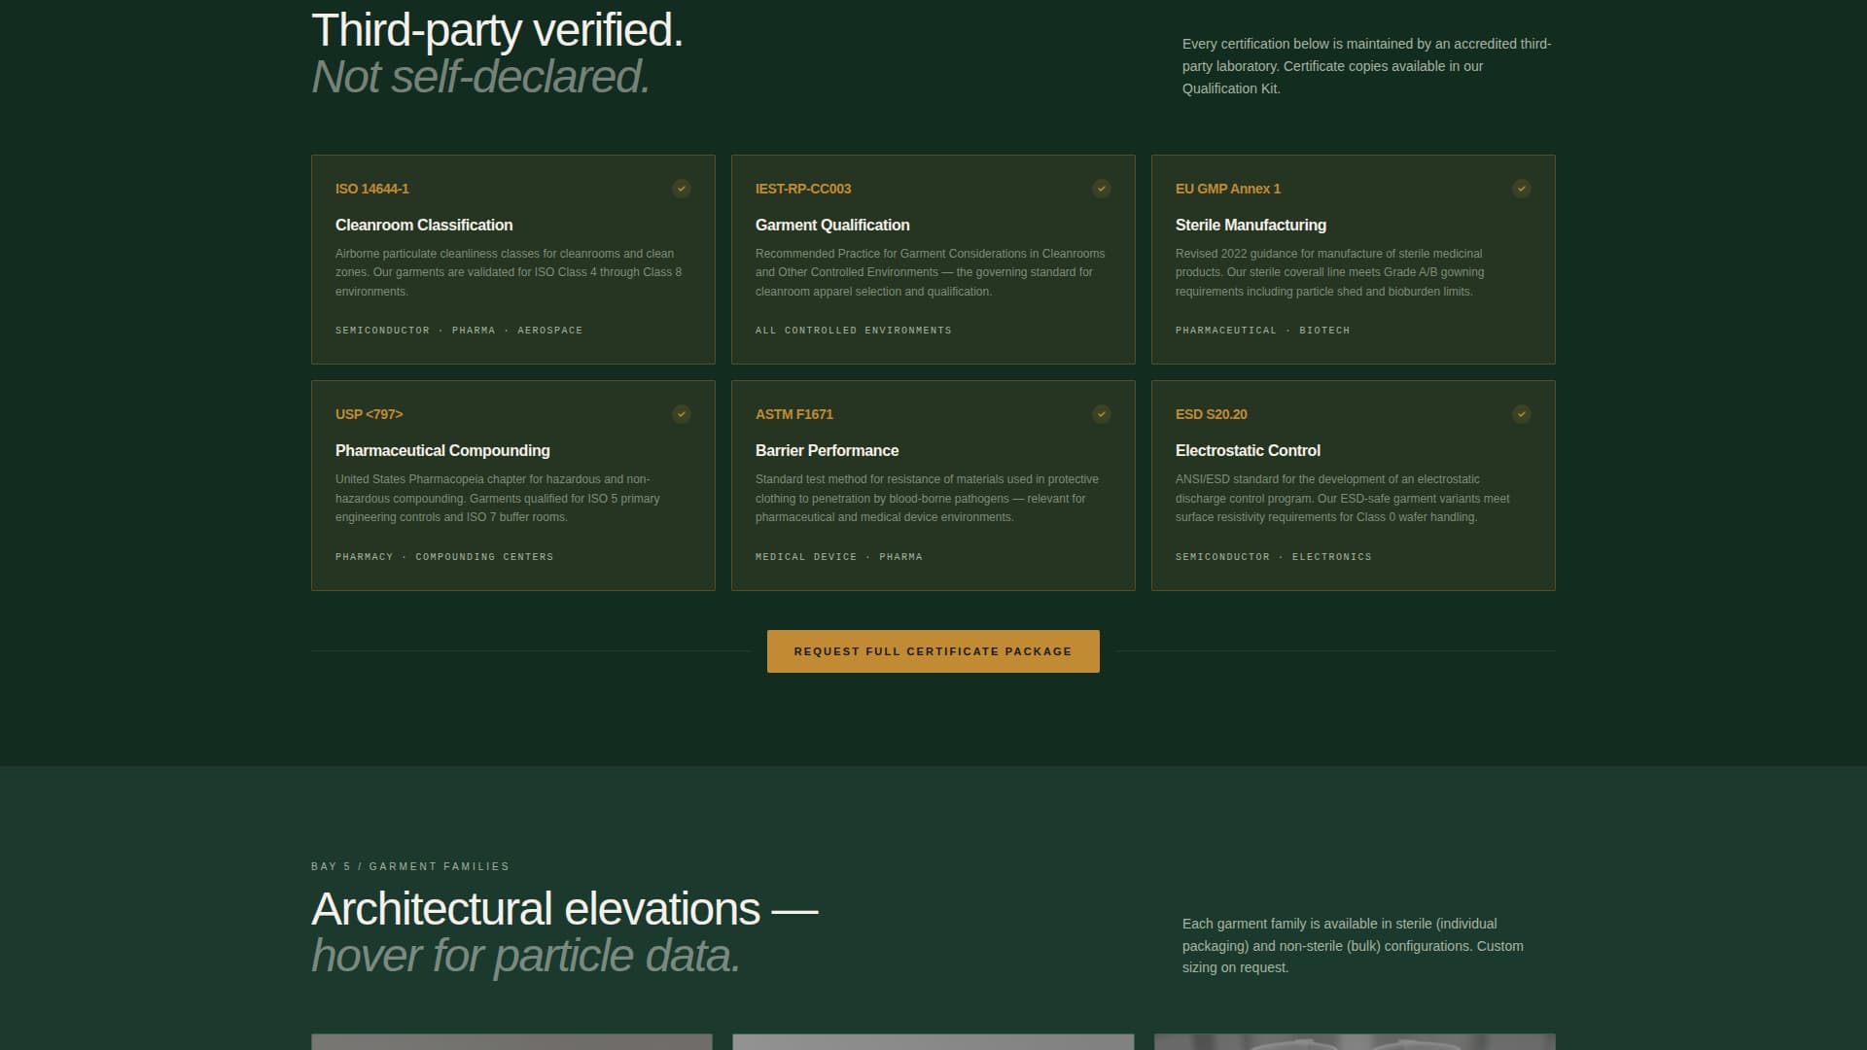Open the Cleanroom Classification card title
Viewport: 1867px width, 1050px height.
click(x=424, y=225)
